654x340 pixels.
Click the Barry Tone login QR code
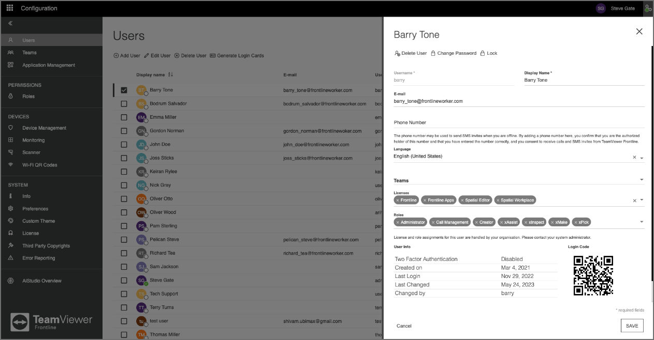[x=593, y=275]
